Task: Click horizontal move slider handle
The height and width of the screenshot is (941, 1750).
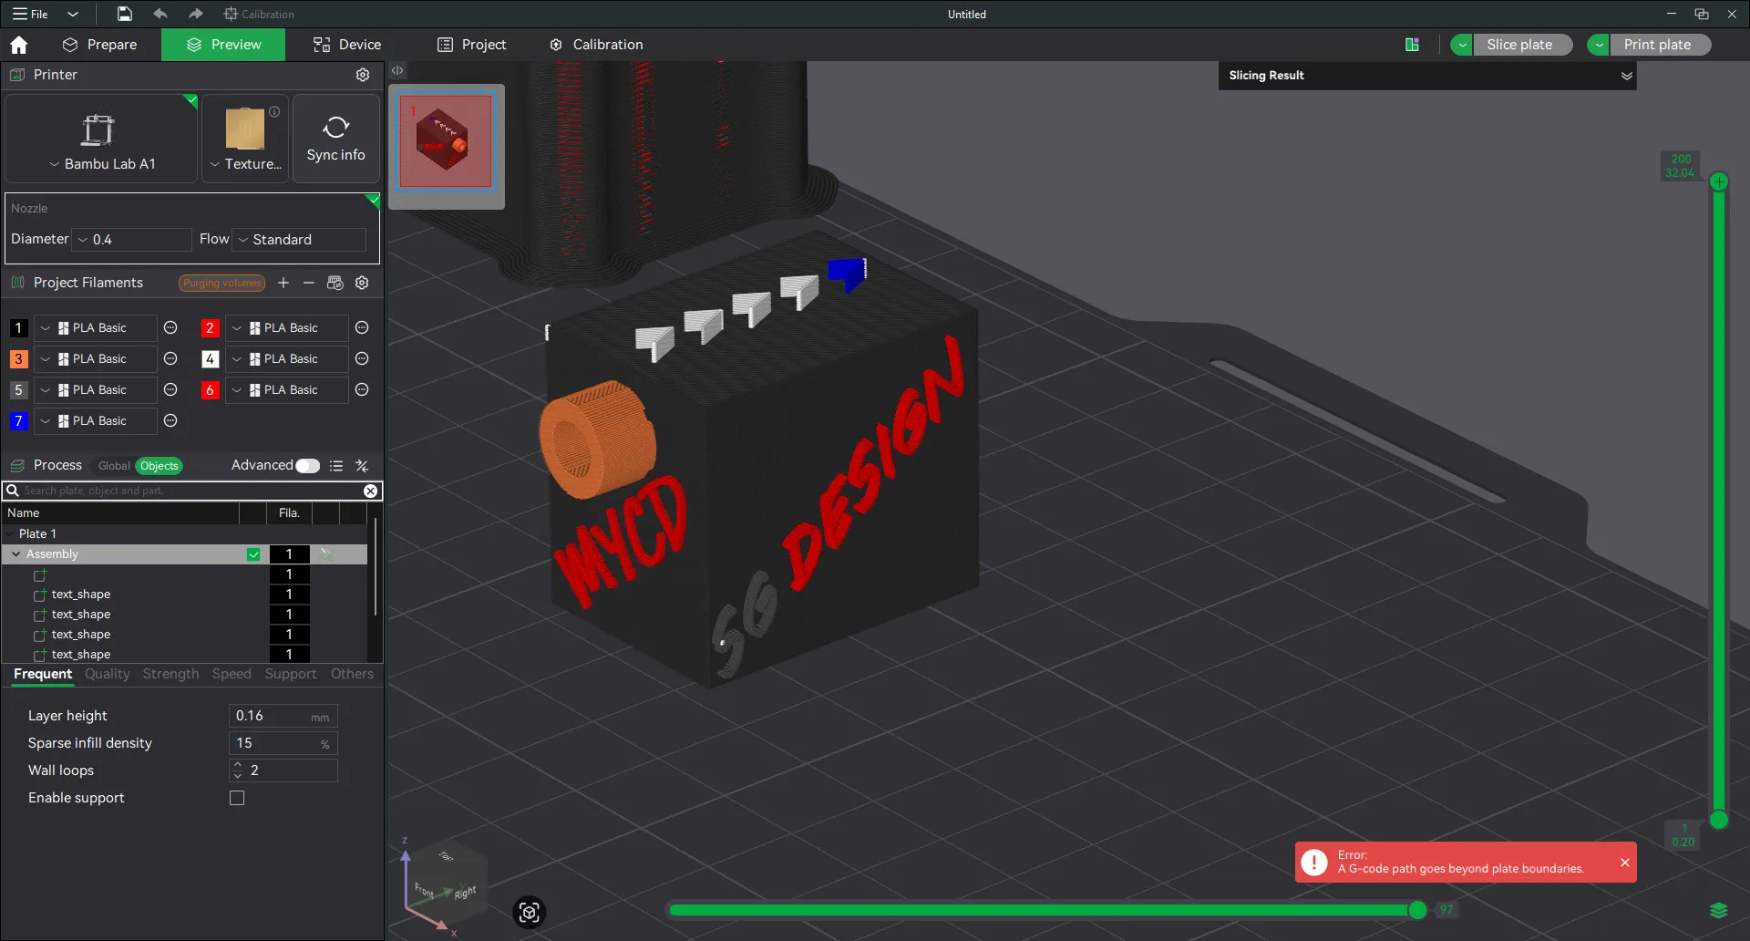Action: coord(1417,910)
